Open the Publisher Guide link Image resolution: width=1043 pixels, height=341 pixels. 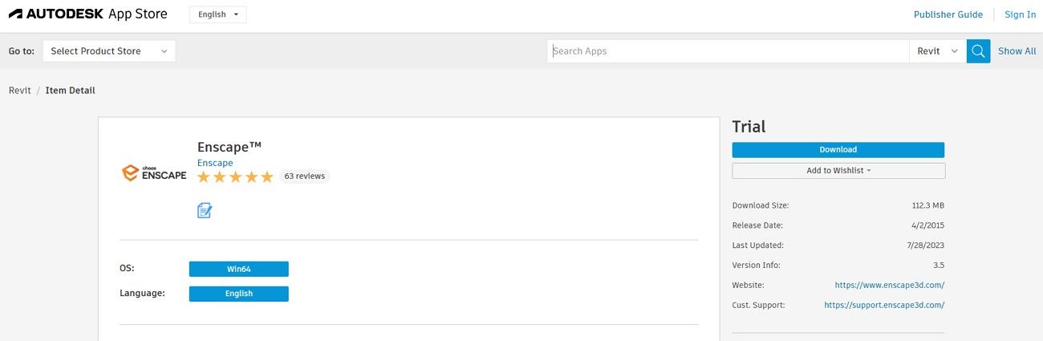pyautogui.click(x=948, y=14)
